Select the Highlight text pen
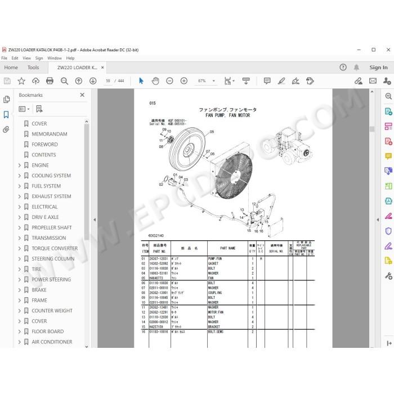The width and height of the screenshot is (394, 394). pos(281,81)
